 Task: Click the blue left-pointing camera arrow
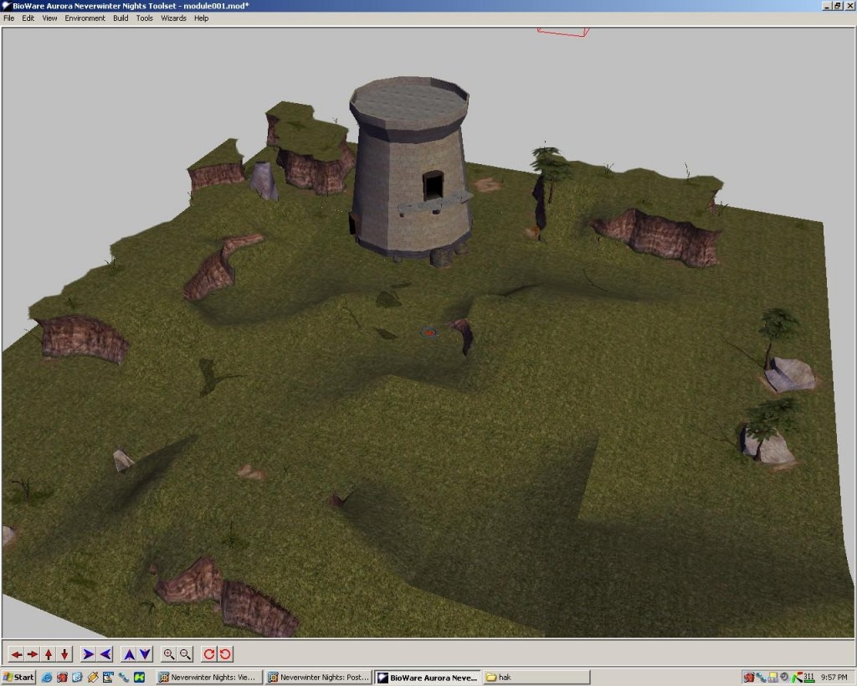(x=105, y=654)
